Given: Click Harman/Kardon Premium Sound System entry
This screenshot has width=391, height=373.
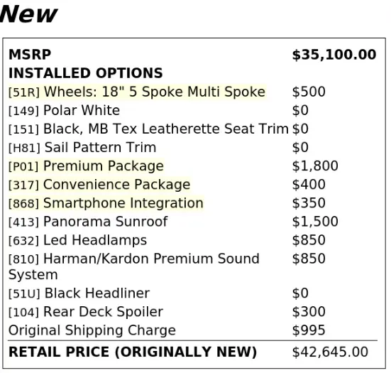Looking at the screenshot, I should pos(134,266).
